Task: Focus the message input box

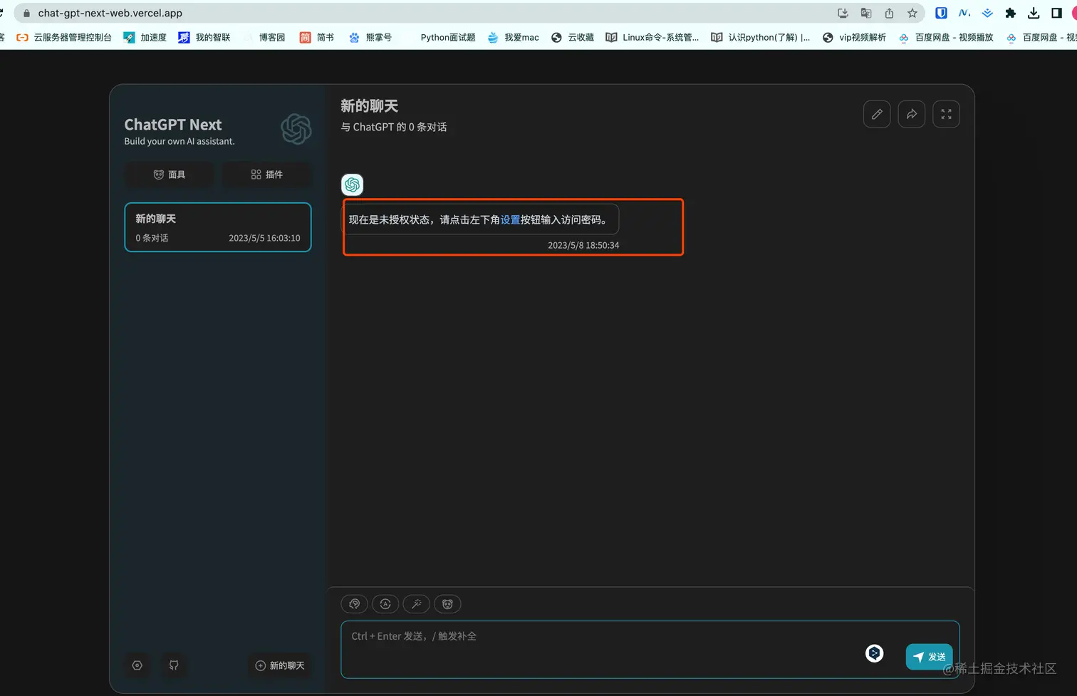Action: pos(650,649)
